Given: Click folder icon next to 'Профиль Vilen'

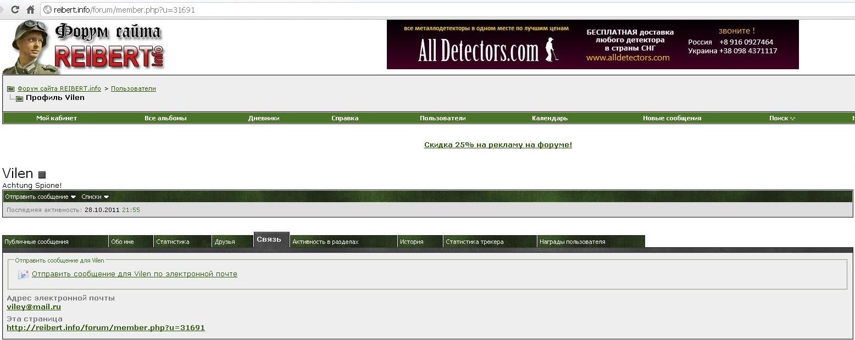Looking at the screenshot, I should (20, 98).
